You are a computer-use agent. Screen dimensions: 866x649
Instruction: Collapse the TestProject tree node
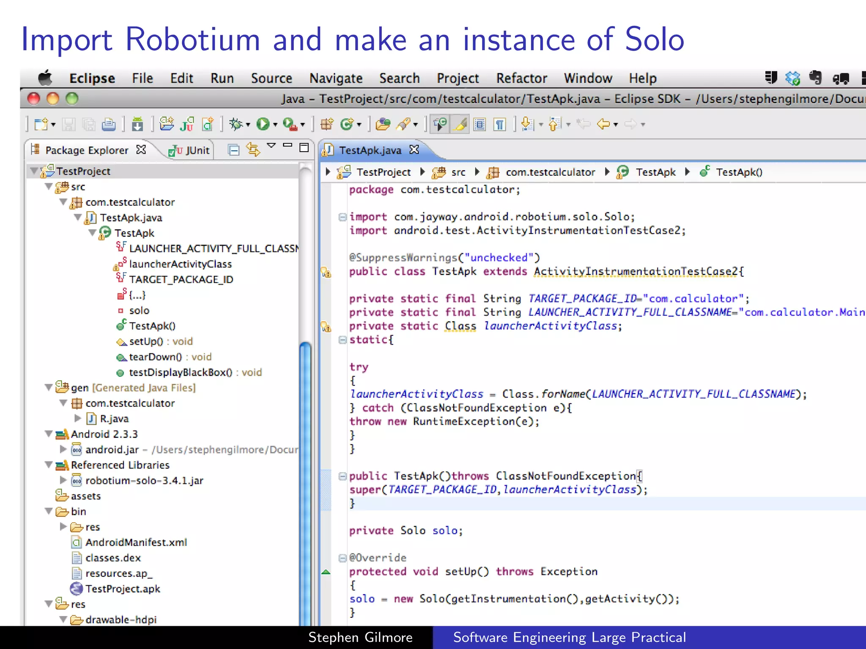tap(34, 171)
